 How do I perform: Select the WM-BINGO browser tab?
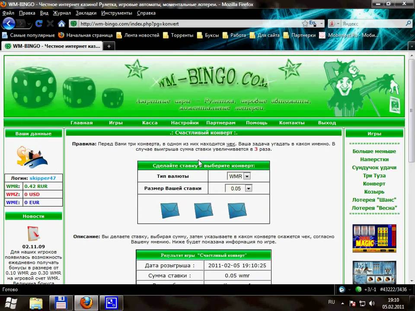tap(52, 46)
